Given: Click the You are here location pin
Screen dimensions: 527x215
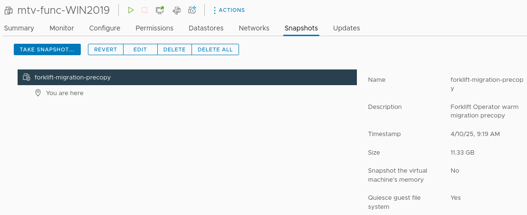Looking at the screenshot, I should coord(38,93).
